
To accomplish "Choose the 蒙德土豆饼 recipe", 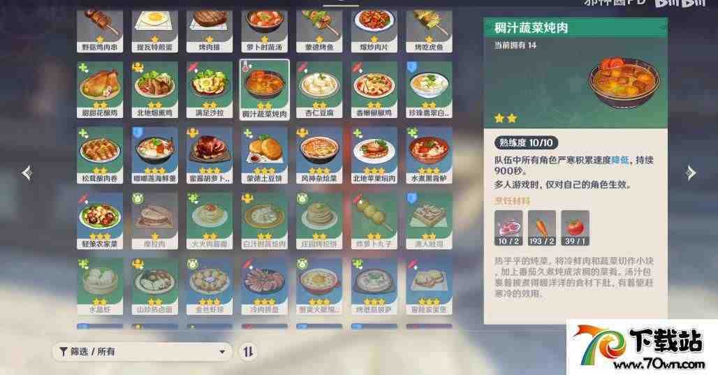I will click(264, 156).
